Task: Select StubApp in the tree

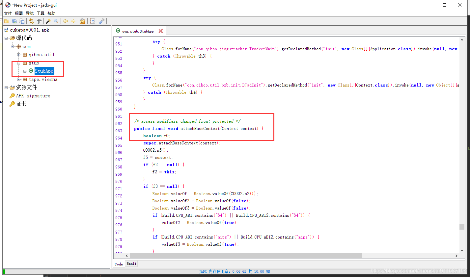Action: [44, 71]
